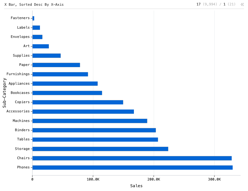The image size is (248, 191).
Task: Select the Machines bar
Action: pyautogui.click(x=90, y=121)
